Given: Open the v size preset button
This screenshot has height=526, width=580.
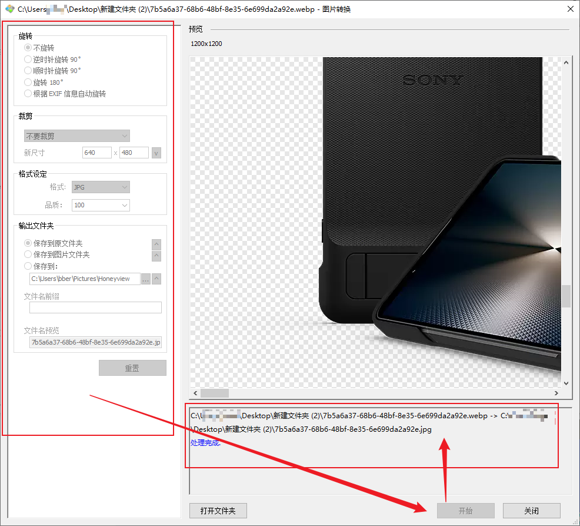Looking at the screenshot, I should [156, 153].
